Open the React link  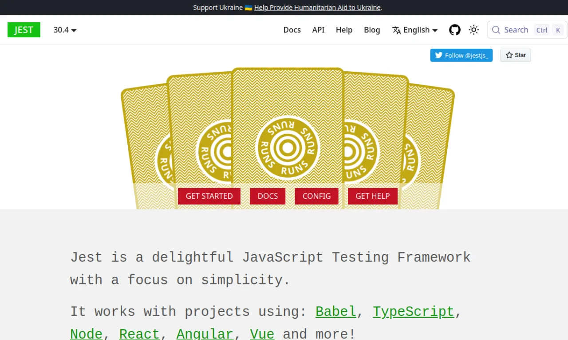point(139,333)
